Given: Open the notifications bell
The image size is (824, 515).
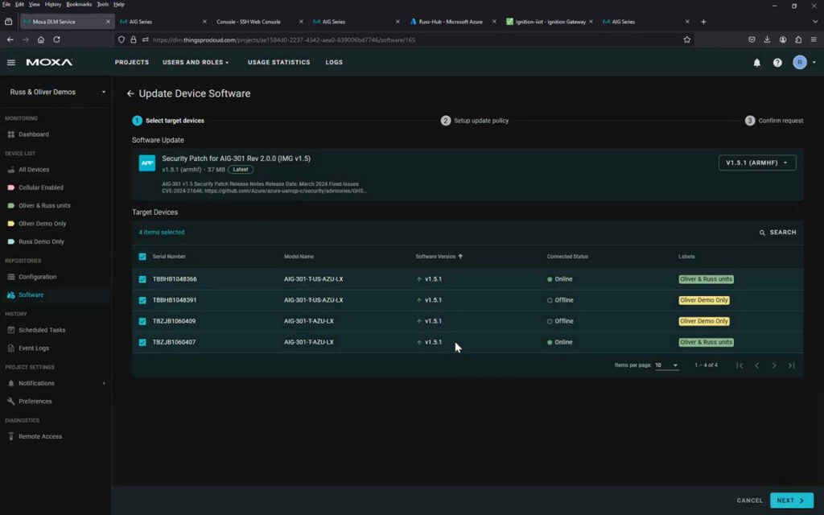Looking at the screenshot, I should pos(756,62).
